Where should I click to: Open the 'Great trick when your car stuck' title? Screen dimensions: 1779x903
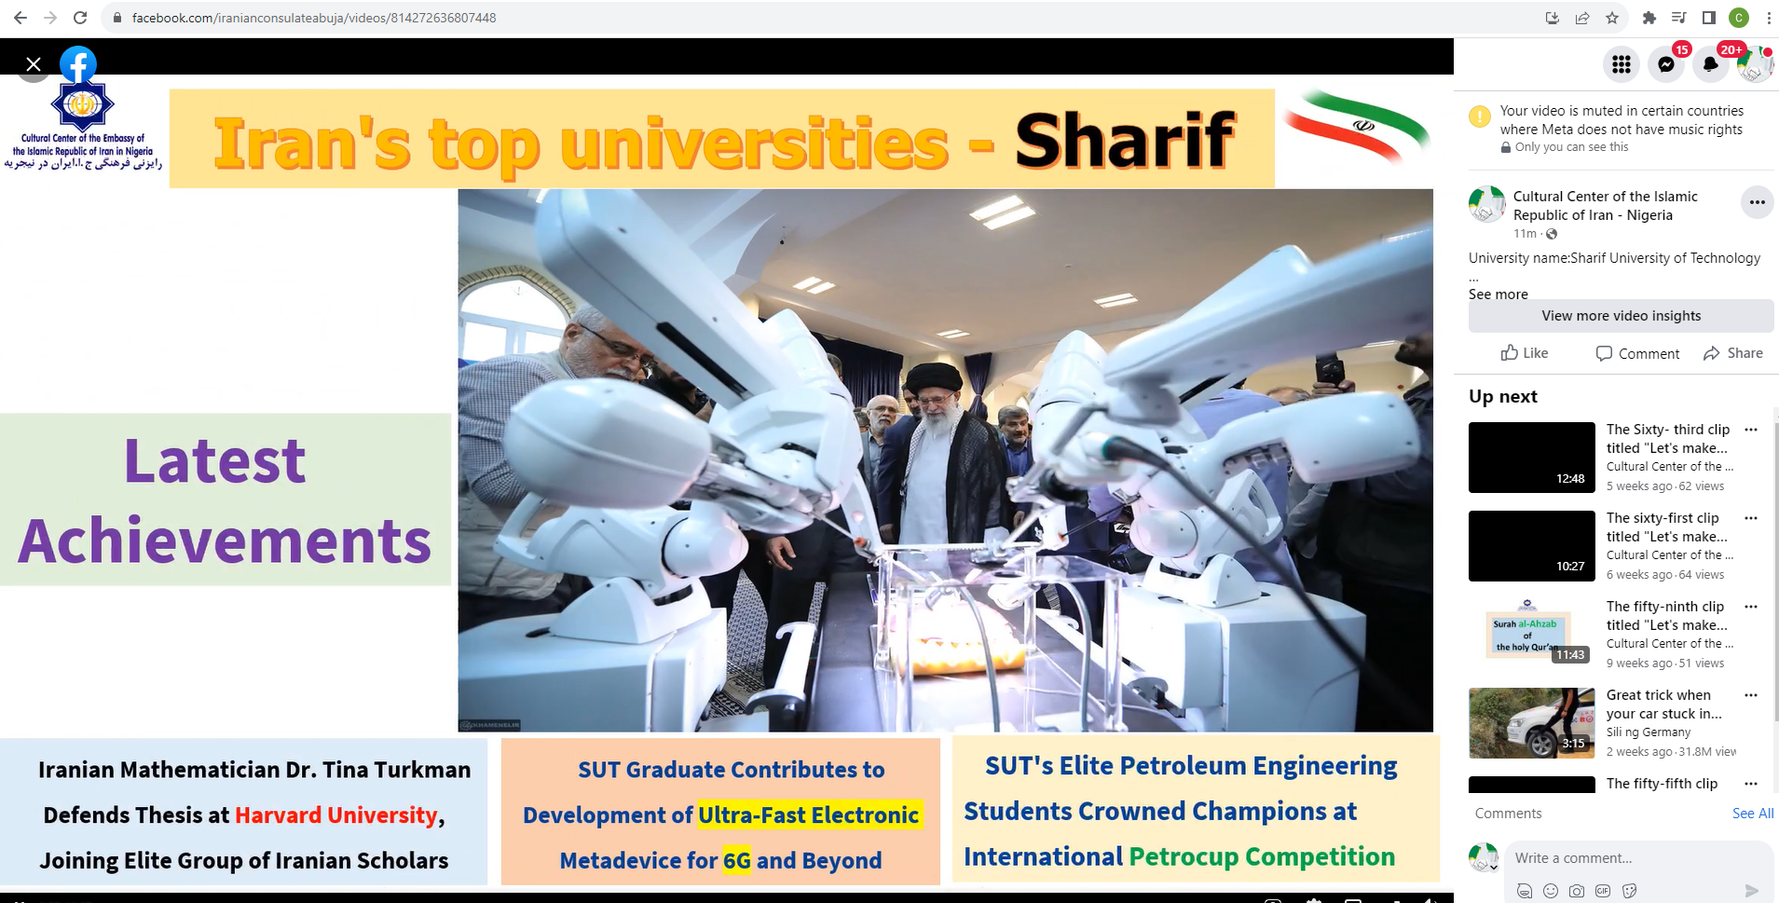1663,705
